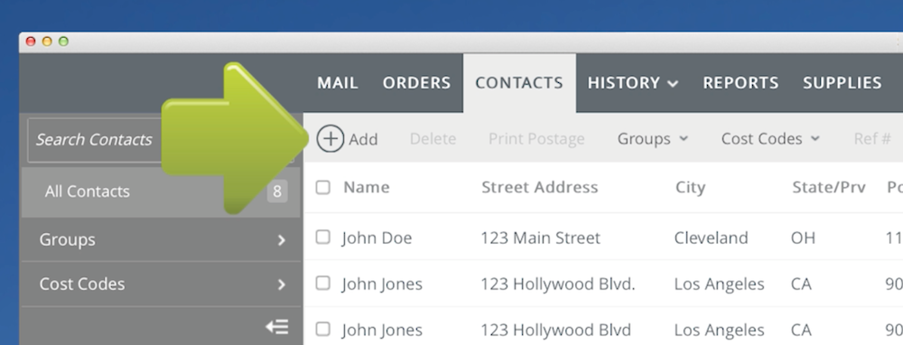
Task: Open the Supplies tab
Action: pos(842,83)
